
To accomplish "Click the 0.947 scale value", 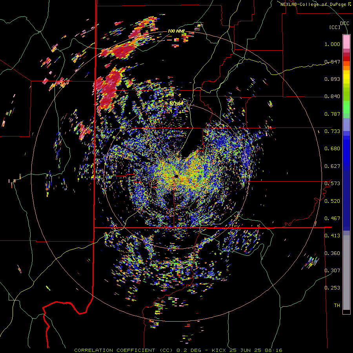I will (332, 62).
